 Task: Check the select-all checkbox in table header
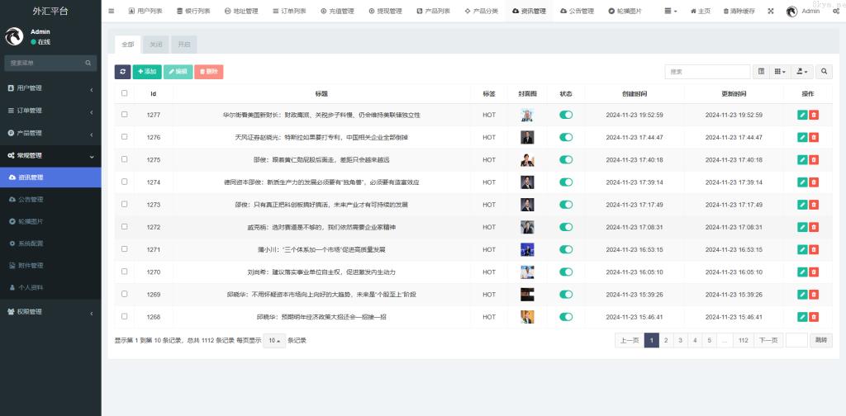point(125,93)
